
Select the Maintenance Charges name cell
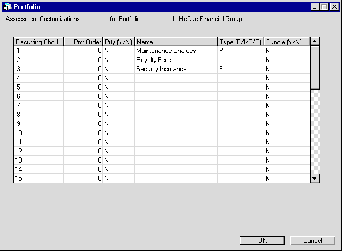coord(176,51)
